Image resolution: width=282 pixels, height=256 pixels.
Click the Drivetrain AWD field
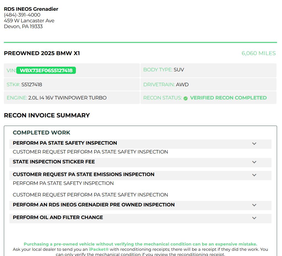[208, 84]
